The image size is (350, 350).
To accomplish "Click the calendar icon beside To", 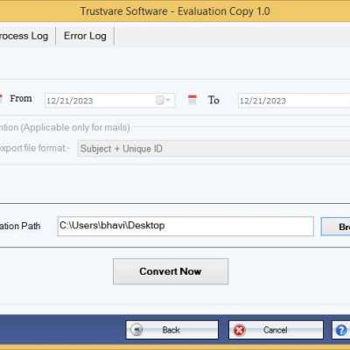I will click(192, 100).
